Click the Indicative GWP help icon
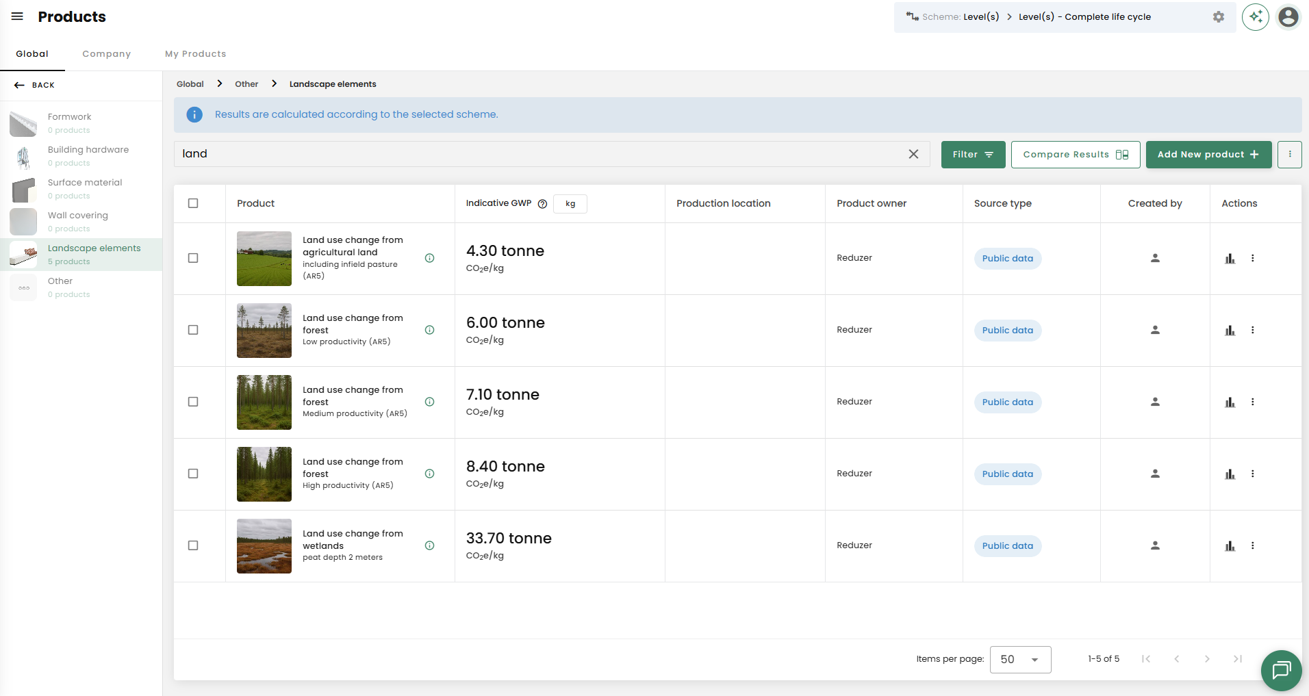This screenshot has height=696, width=1309. (x=542, y=204)
